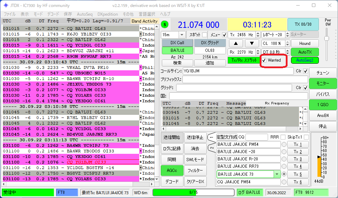Adjust the Pwr power slider

tap(327, 38)
